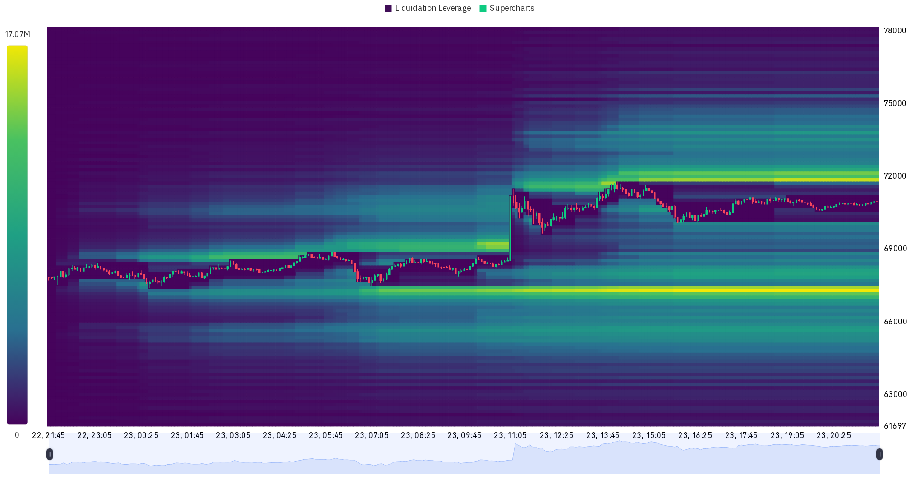Click the 23, 07:05 time axis label
The image size is (920, 494).
point(372,436)
